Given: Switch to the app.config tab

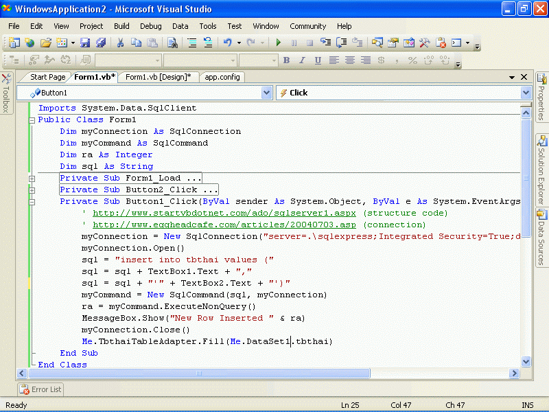Looking at the screenshot, I should coord(222,77).
